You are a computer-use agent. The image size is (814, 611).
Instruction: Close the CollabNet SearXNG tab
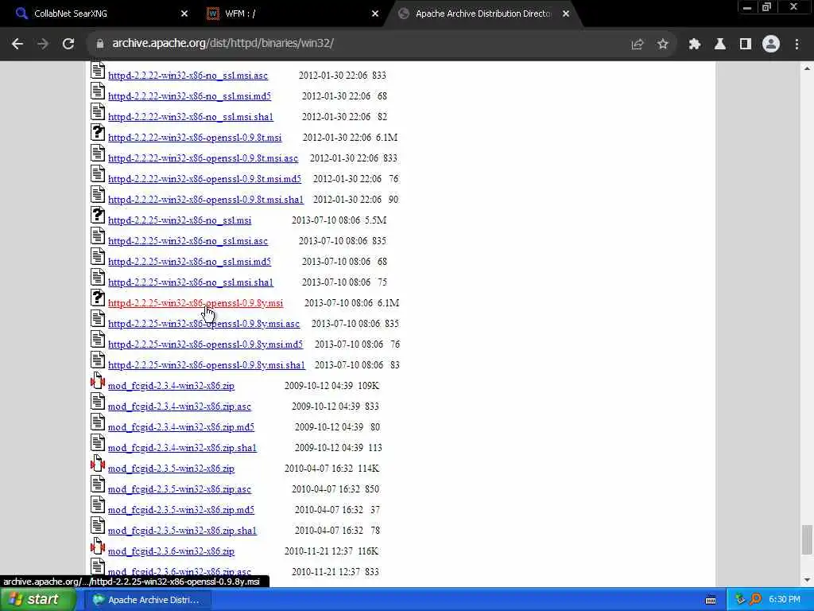coord(184,14)
